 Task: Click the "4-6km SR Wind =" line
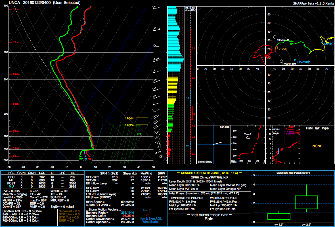coord(110,205)
